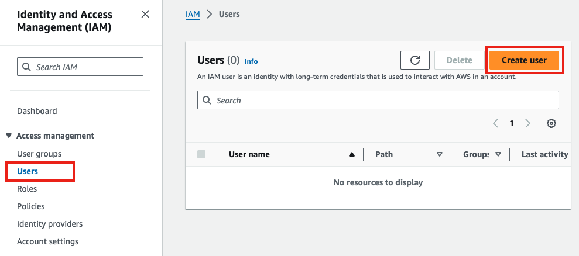Image resolution: width=579 pixels, height=256 pixels.
Task: Select Users in the sidebar
Action: 28,171
